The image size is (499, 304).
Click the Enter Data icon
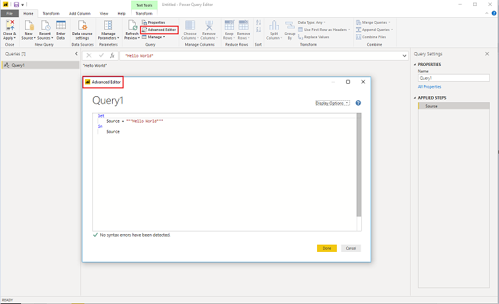(x=61, y=25)
